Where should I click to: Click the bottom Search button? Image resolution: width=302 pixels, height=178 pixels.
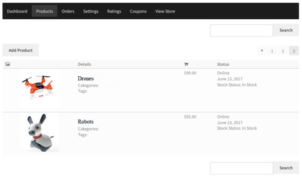pos(286,168)
